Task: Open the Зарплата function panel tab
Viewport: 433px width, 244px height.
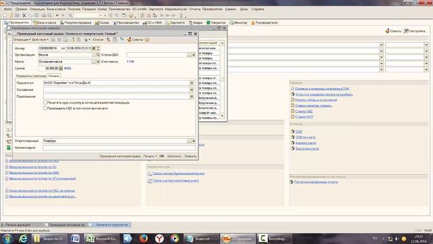Action: 175,22
